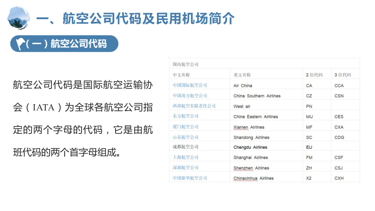The image size is (375, 211).
Task: Click the '英文名称' column header
Action: (x=242, y=75)
